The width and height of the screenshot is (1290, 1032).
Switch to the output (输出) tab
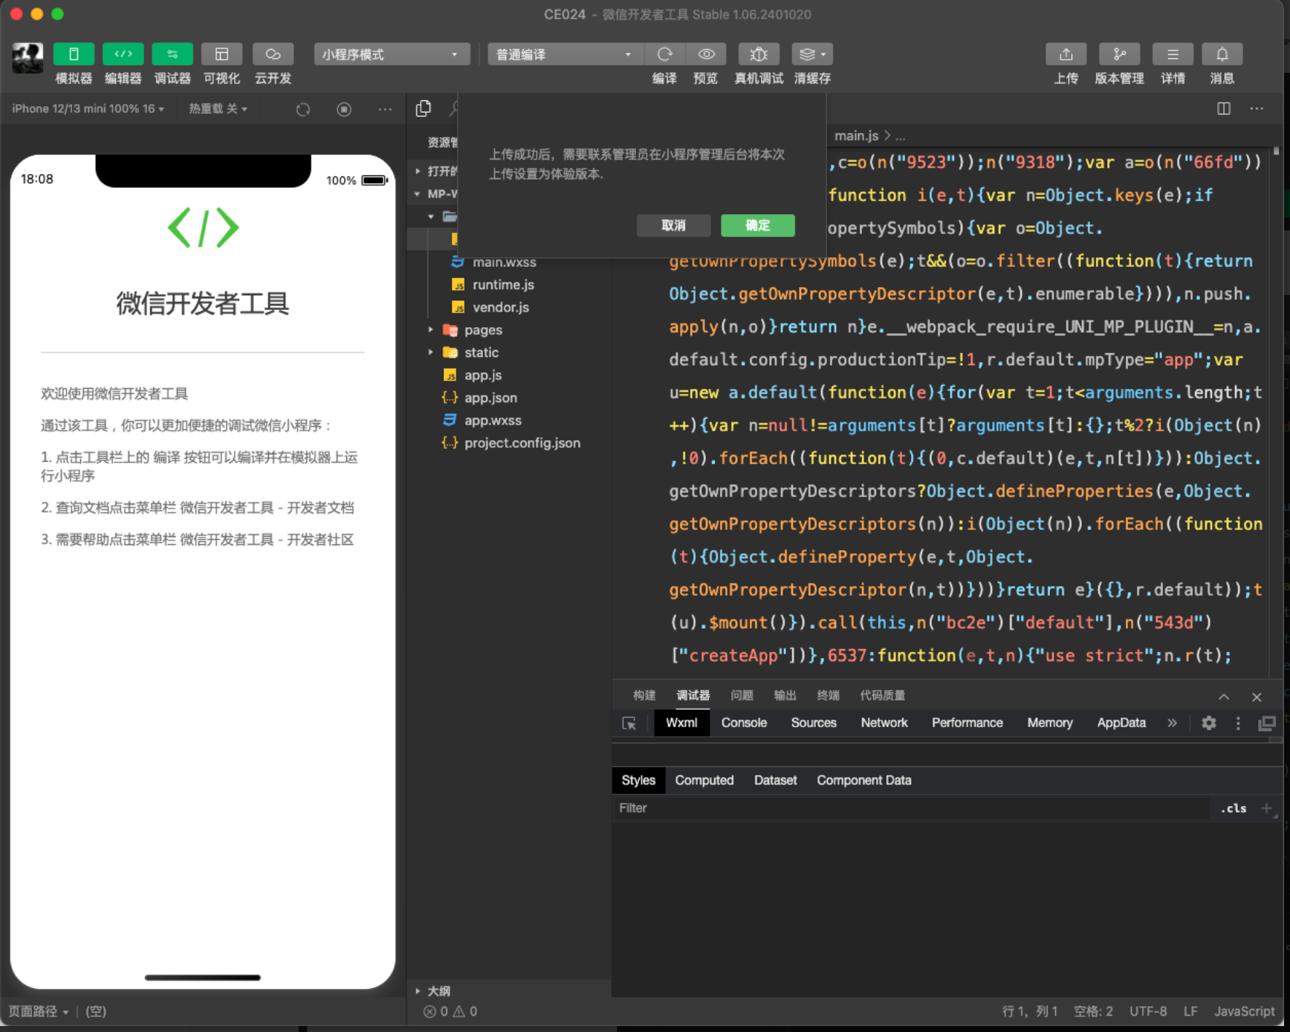pyautogui.click(x=785, y=696)
